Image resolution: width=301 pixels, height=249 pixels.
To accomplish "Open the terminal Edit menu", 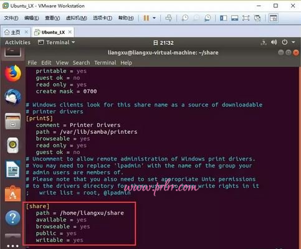I will coord(46,63).
